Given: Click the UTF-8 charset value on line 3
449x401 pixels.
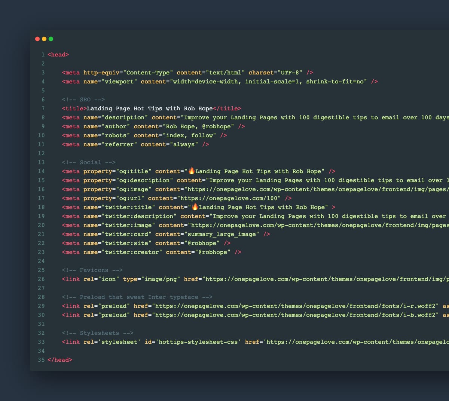Looking at the screenshot, I should point(290,72).
